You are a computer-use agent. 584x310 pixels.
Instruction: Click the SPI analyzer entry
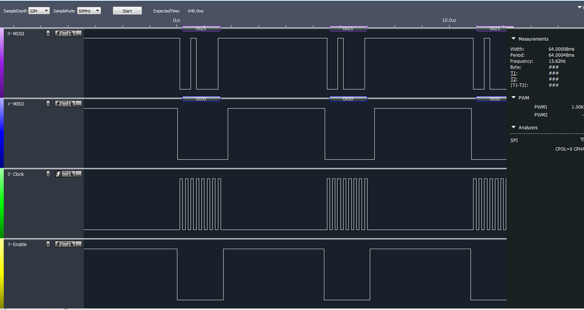coord(514,140)
